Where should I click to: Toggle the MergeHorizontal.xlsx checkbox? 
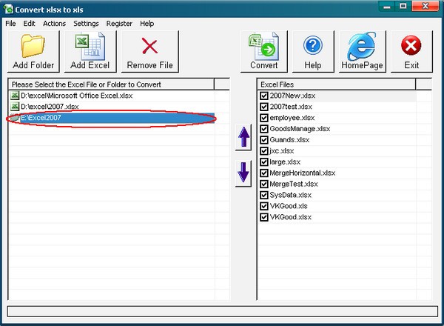(x=264, y=173)
